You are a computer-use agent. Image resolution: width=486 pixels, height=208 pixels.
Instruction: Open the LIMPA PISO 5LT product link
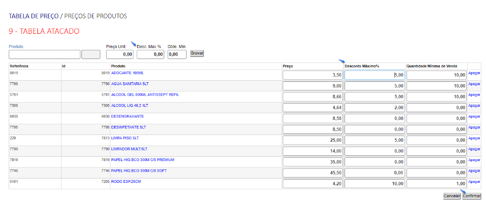(x=125, y=138)
